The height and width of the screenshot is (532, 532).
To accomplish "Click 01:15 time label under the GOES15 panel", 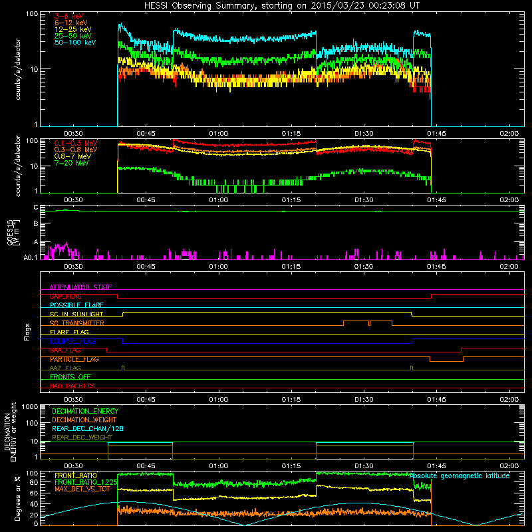I will (x=291, y=267).
